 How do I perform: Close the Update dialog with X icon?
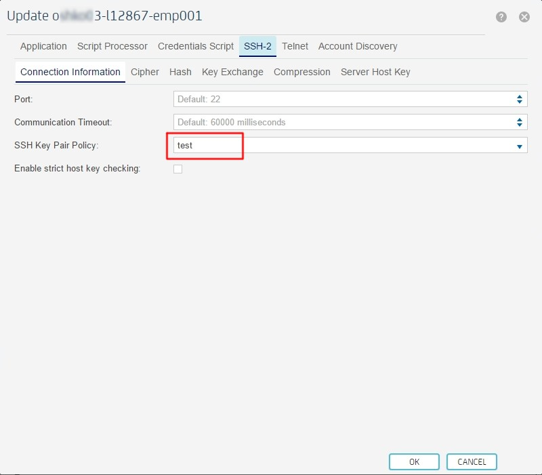point(524,16)
